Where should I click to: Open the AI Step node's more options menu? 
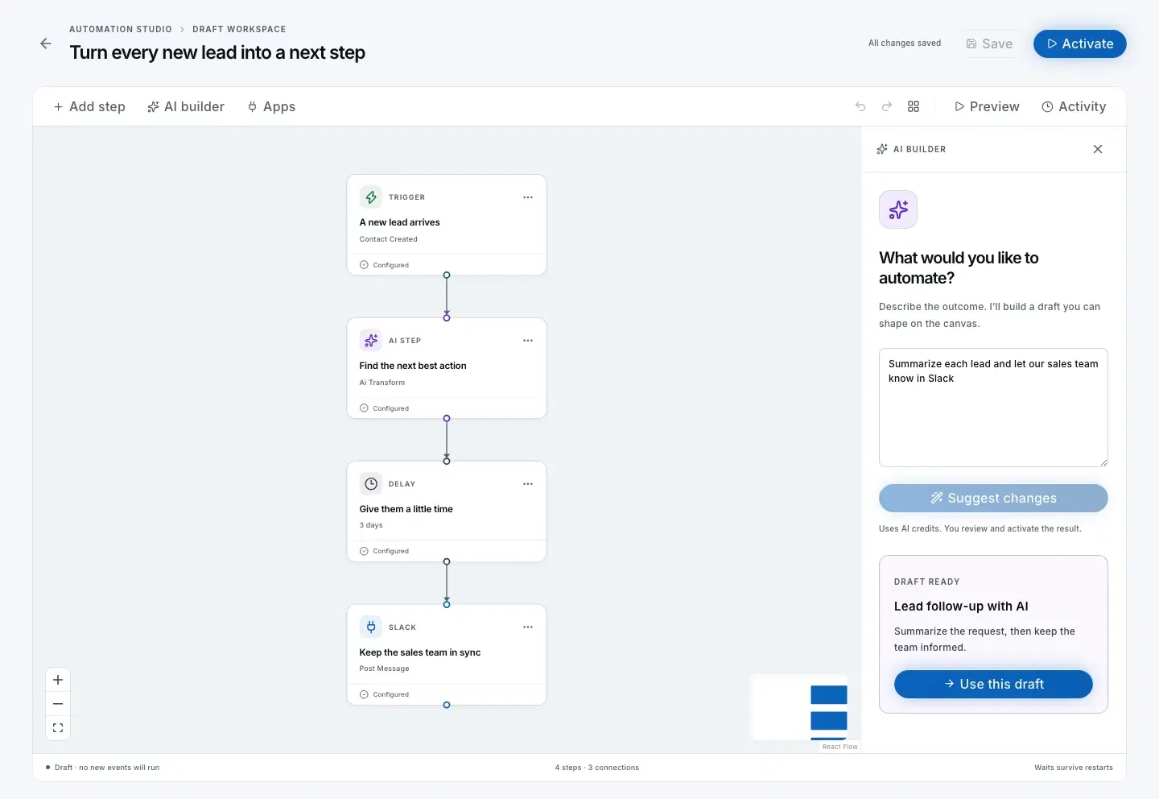[x=528, y=341]
